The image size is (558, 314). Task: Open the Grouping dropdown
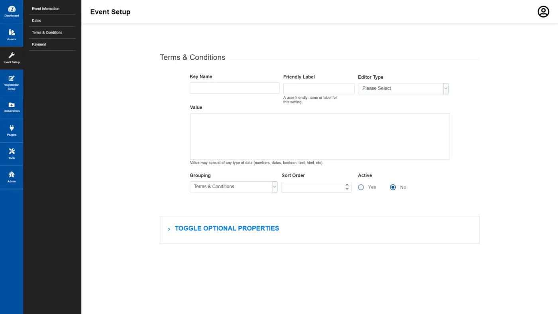point(234,187)
